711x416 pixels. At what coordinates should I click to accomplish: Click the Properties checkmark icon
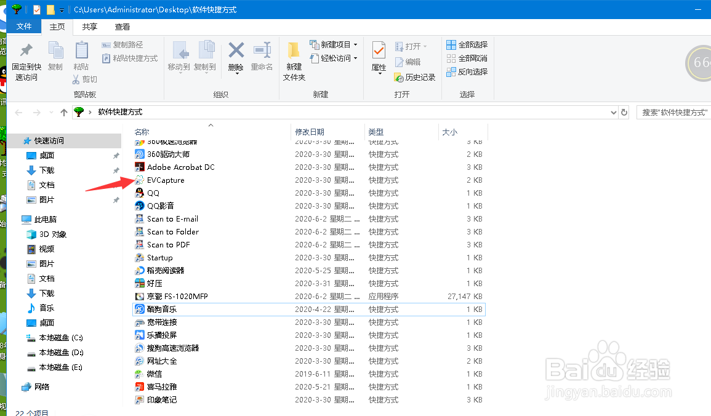pos(379,50)
